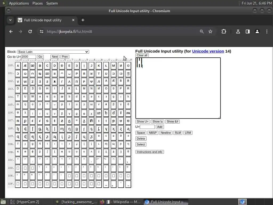Select the Full Unicode Input utility tab
This screenshot has height=205, width=273.
pos(46,20)
